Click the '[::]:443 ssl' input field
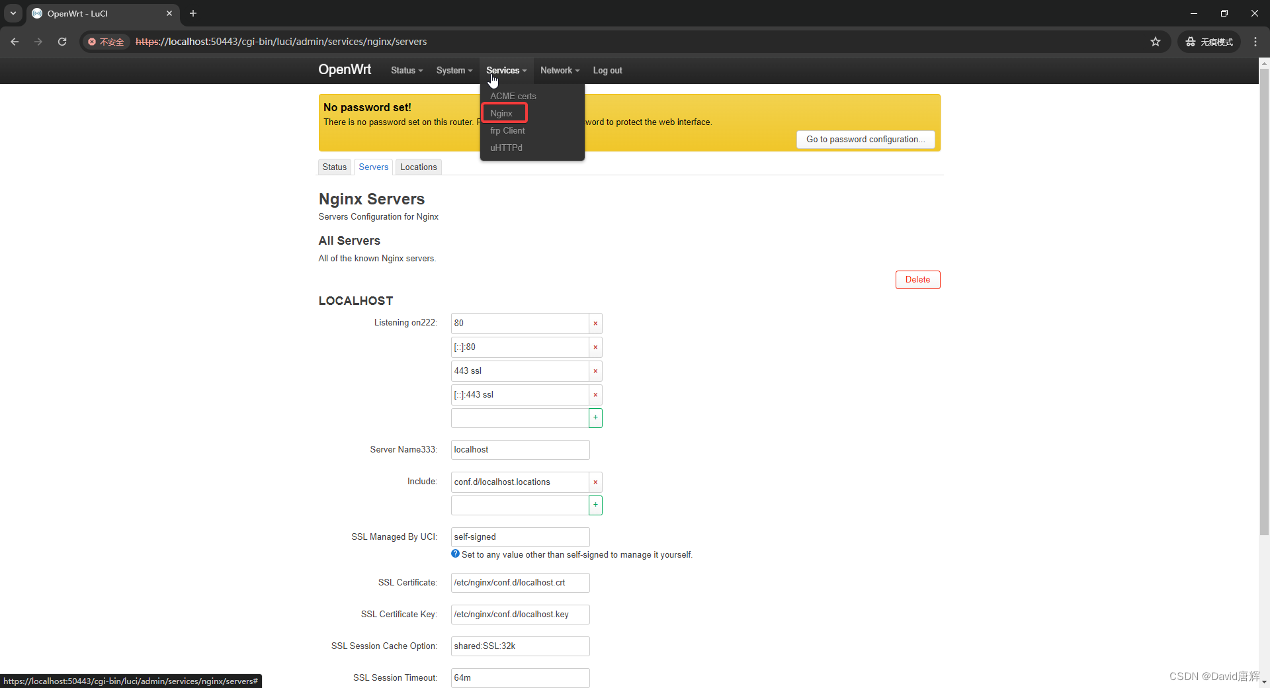Screen dimensions: 1270x688 pos(520,395)
